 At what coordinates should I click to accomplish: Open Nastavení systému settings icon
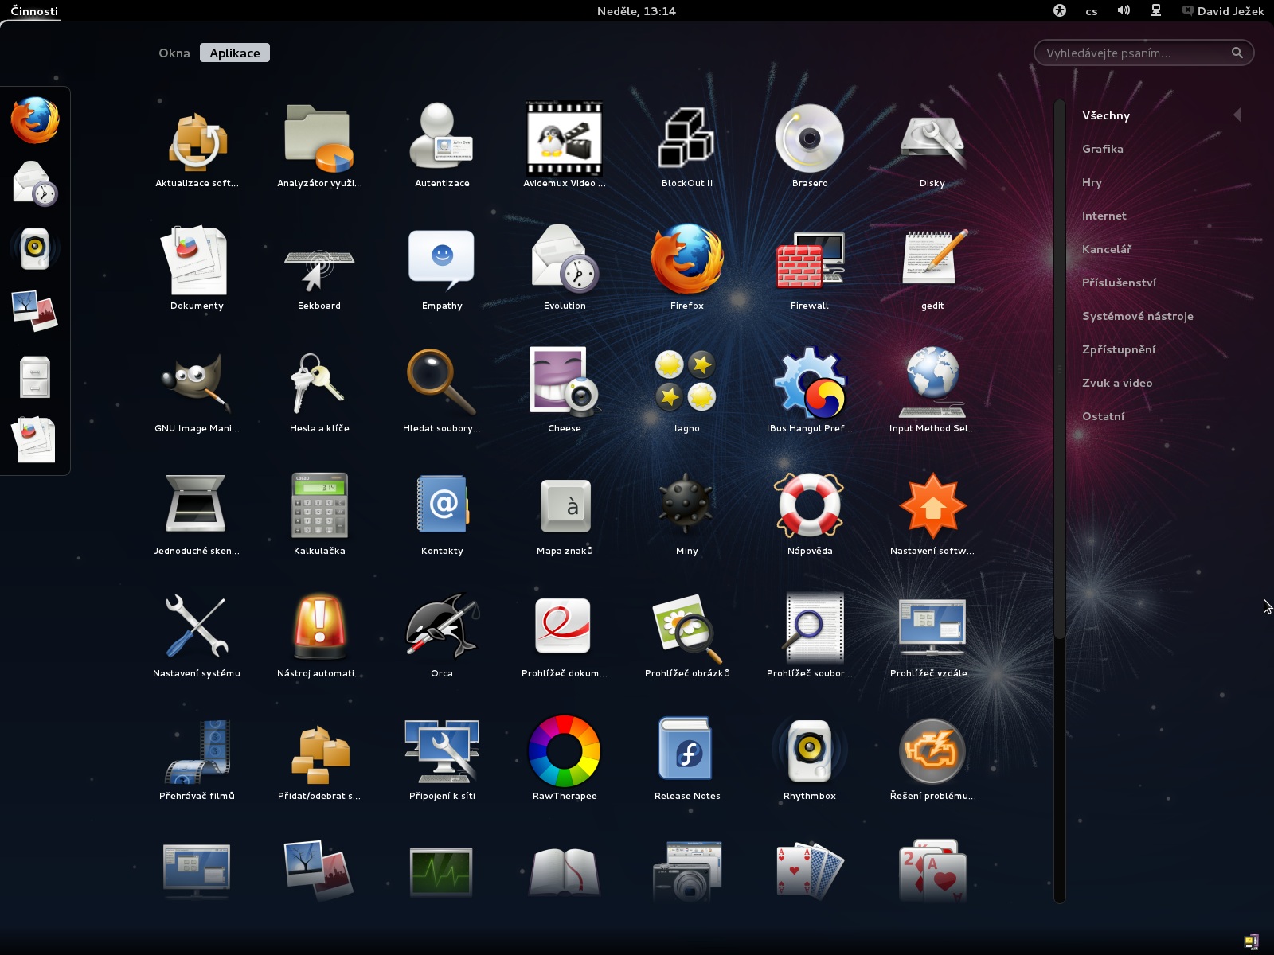(x=197, y=627)
